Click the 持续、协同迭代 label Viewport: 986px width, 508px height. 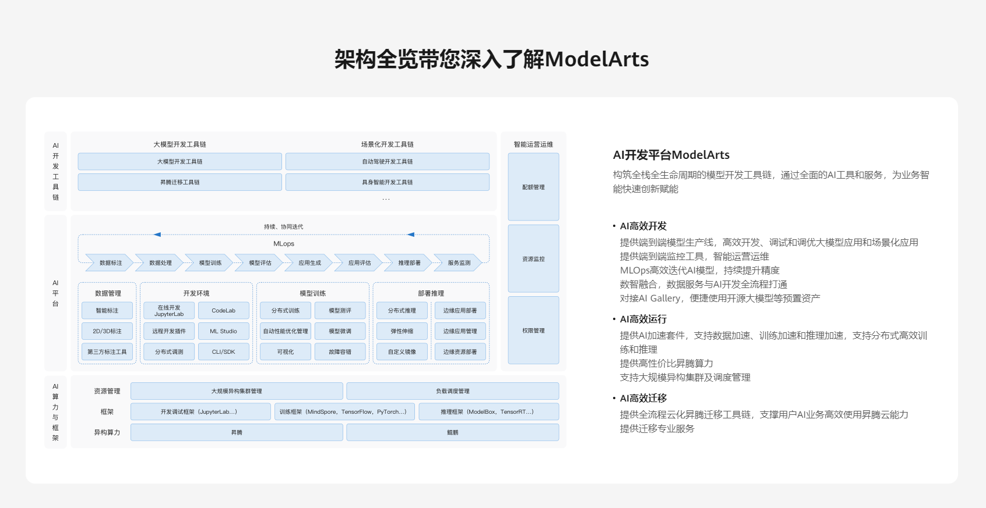point(284,227)
